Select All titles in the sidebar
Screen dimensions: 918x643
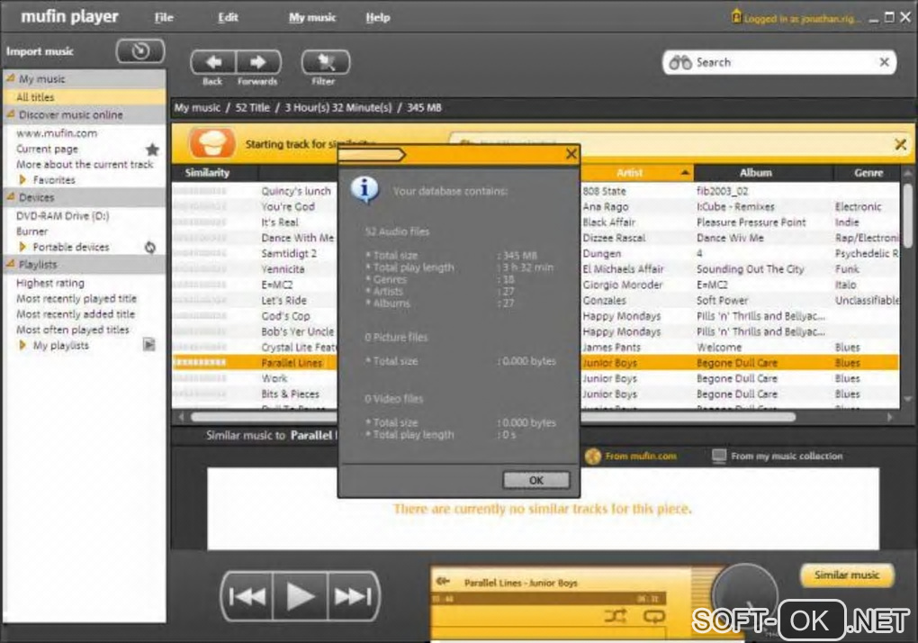85,96
